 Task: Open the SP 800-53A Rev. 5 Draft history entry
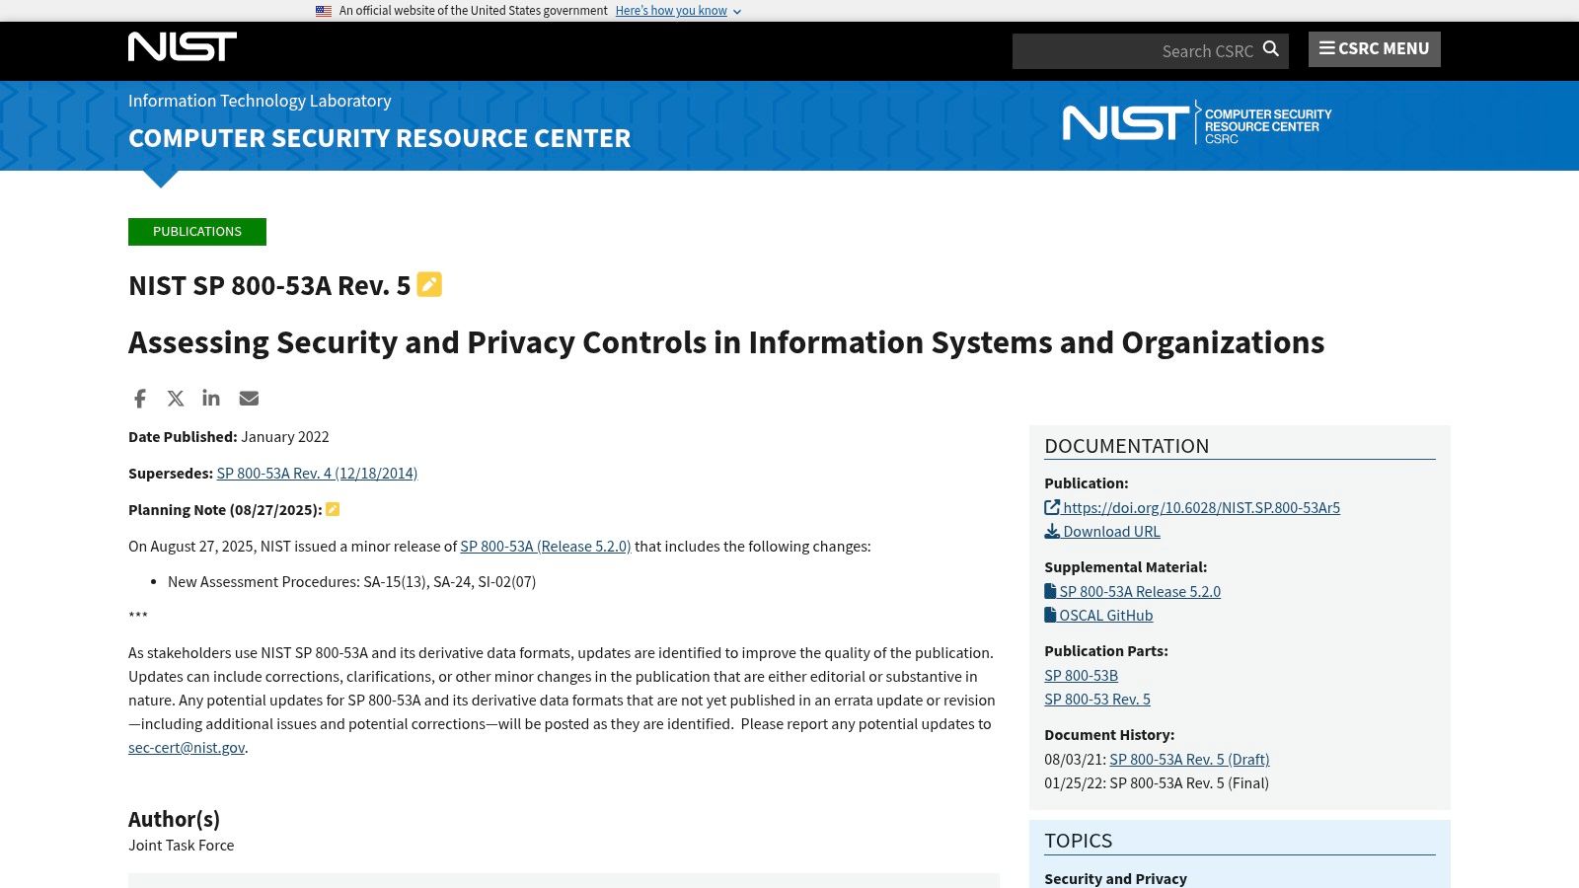(x=1188, y=759)
